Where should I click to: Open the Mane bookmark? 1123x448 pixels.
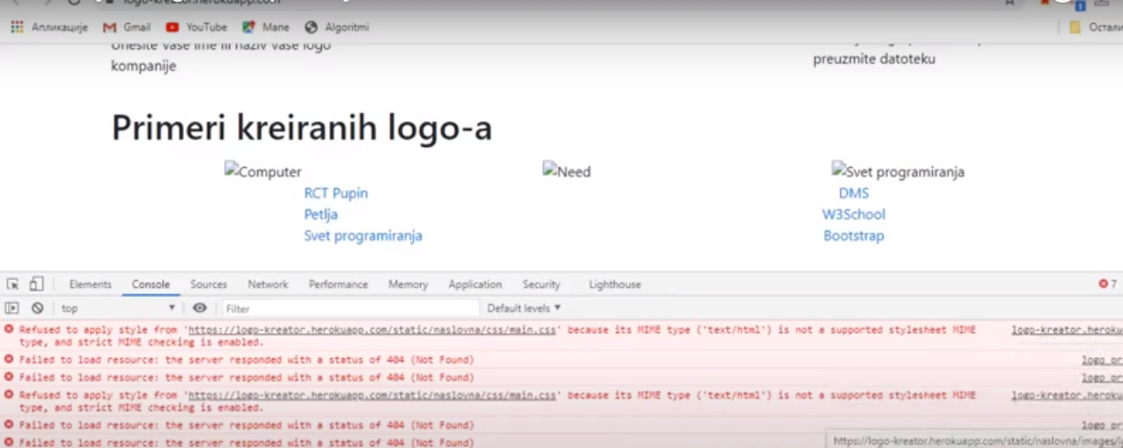coord(266,27)
